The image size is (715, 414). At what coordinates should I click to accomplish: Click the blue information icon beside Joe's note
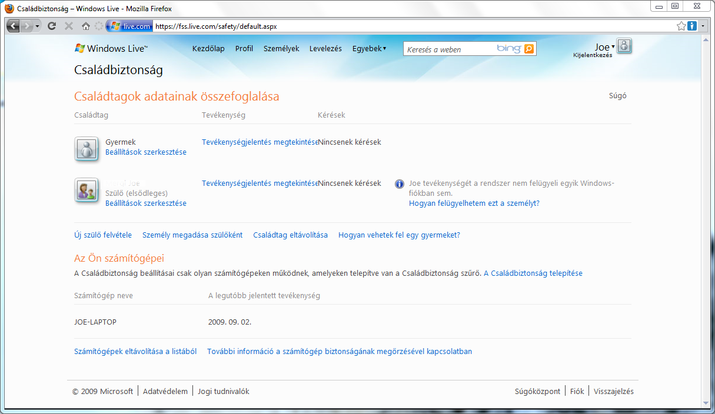(400, 184)
